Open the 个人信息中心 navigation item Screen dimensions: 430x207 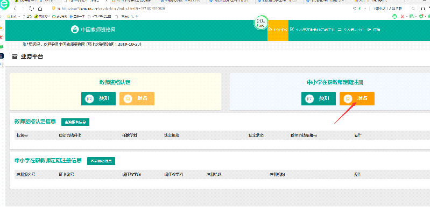pyautogui.click(x=351, y=30)
